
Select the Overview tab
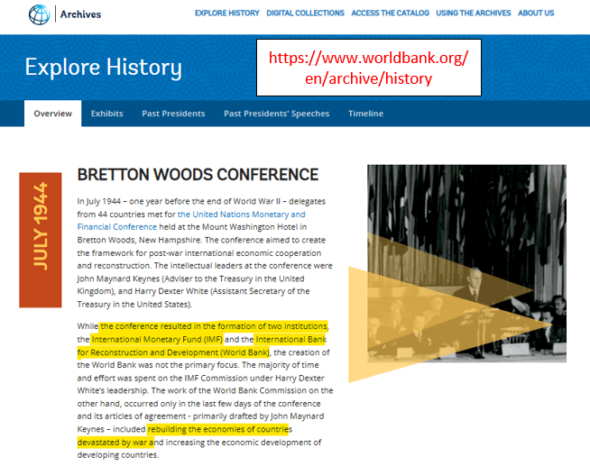(52, 114)
